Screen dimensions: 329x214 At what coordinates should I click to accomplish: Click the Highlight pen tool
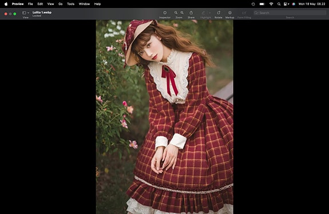(x=203, y=13)
